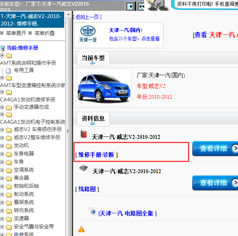This screenshot has width=238, height=236.
Task: Click the folder icon for 变速器
Action: coord(9,219)
